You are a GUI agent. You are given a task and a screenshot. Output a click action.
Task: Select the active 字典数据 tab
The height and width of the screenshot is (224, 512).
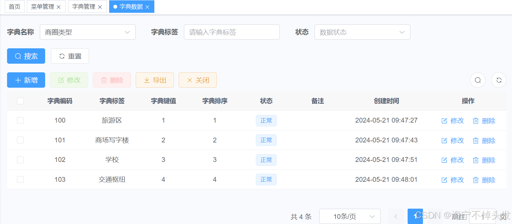point(131,7)
